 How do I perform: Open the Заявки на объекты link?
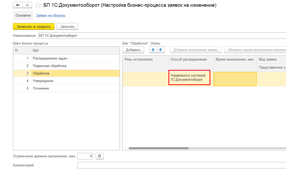pyautogui.click(x=51, y=15)
